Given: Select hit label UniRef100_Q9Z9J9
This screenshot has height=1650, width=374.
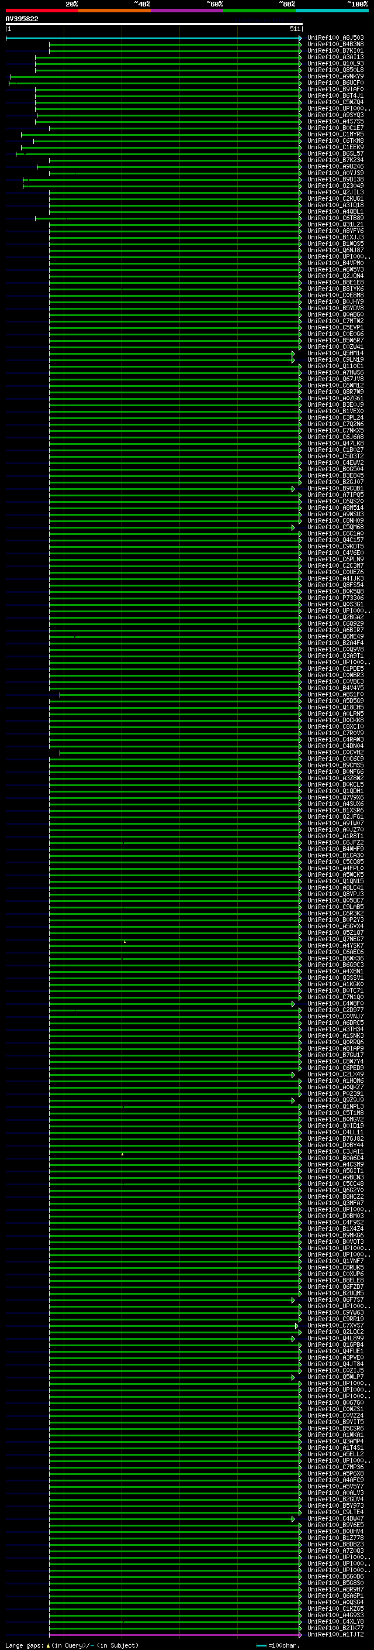Looking at the screenshot, I should 335,1100.
